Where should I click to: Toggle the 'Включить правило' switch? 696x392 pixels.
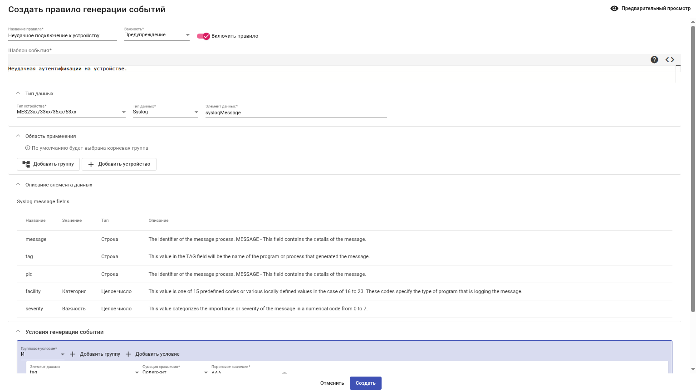pos(203,36)
